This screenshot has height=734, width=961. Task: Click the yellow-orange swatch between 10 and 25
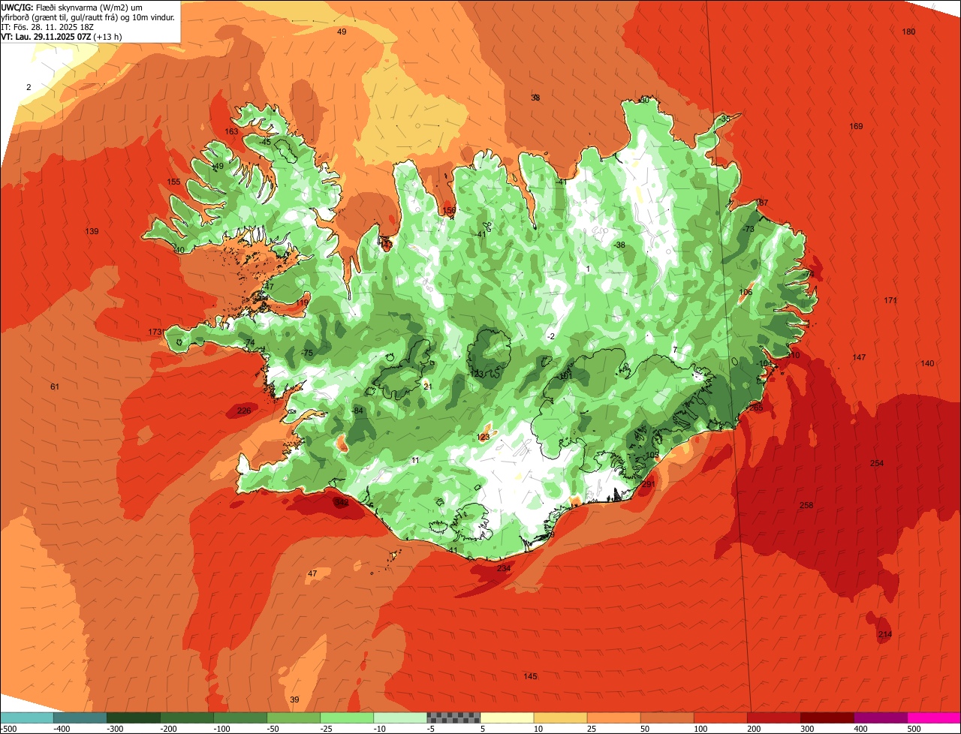click(x=560, y=717)
